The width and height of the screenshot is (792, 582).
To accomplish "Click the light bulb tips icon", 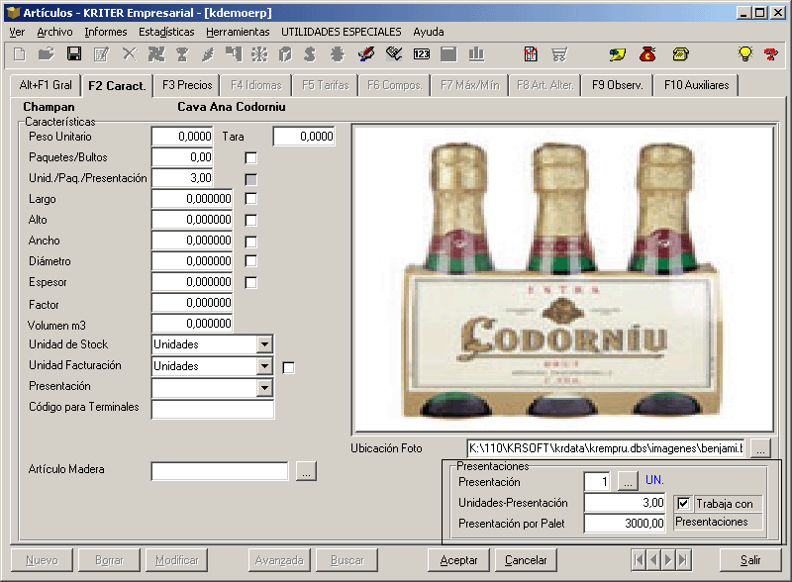I will 745,54.
